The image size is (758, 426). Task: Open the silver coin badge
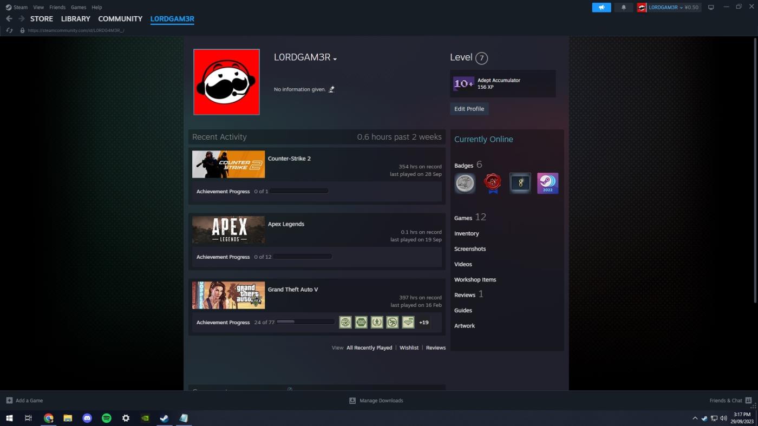[x=465, y=183]
